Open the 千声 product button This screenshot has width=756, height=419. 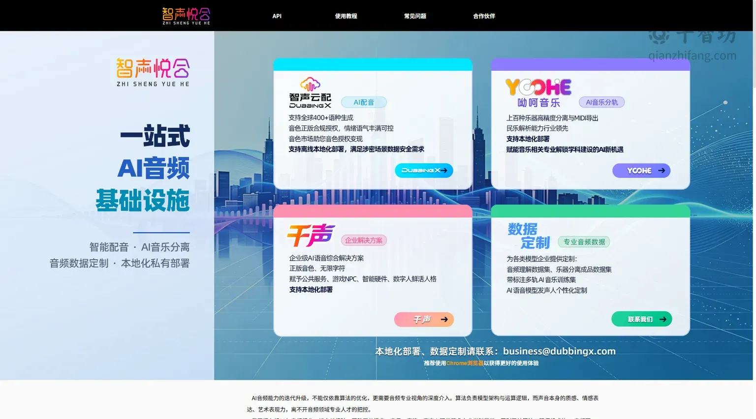(x=424, y=319)
